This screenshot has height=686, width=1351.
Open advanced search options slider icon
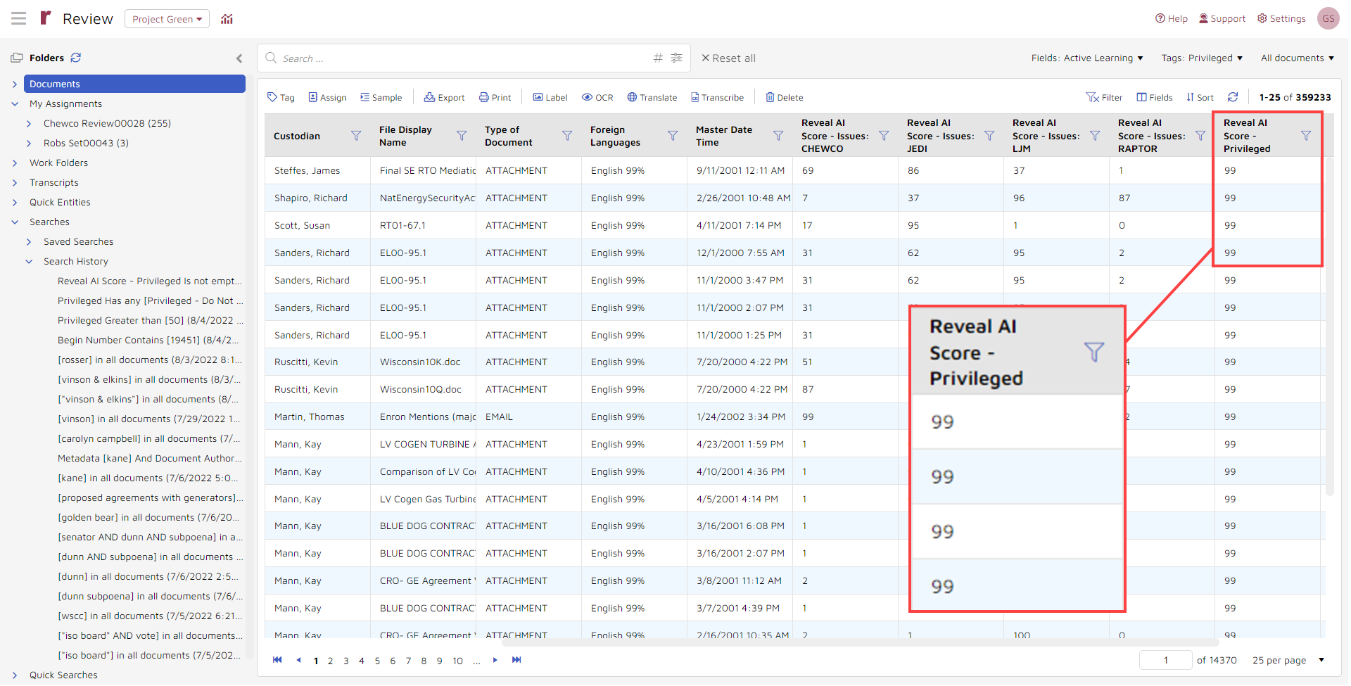click(x=677, y=58)
